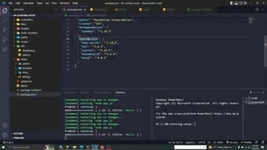Expand the node_modules folder

point(29,33)
